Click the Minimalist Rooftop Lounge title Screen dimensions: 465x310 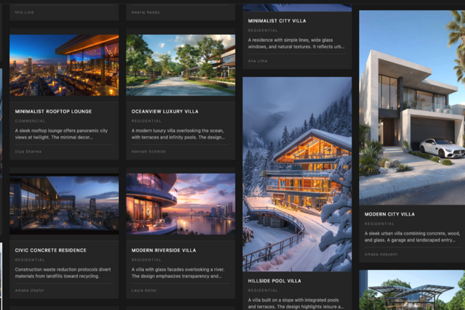click(x=54, y=112)
